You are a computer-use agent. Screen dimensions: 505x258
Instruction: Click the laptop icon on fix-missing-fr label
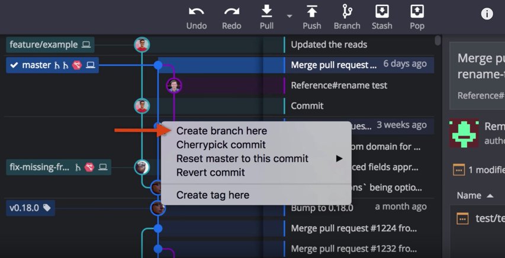[103, 167]
